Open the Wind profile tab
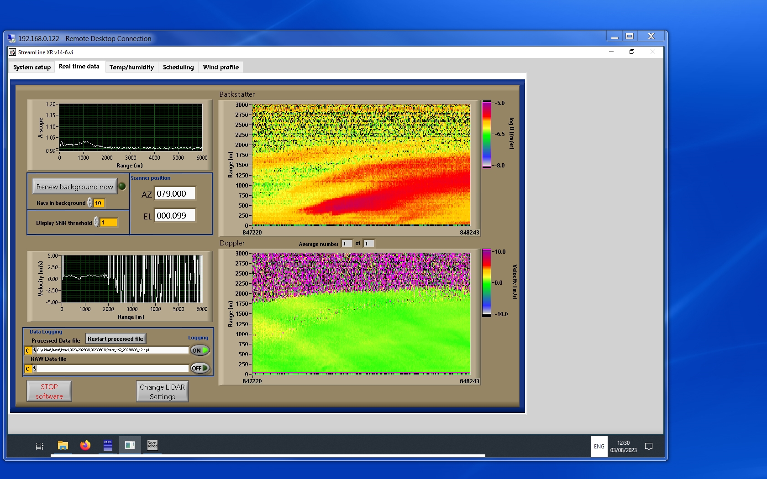Screen dimensions: 767x479 click(221, 67)
